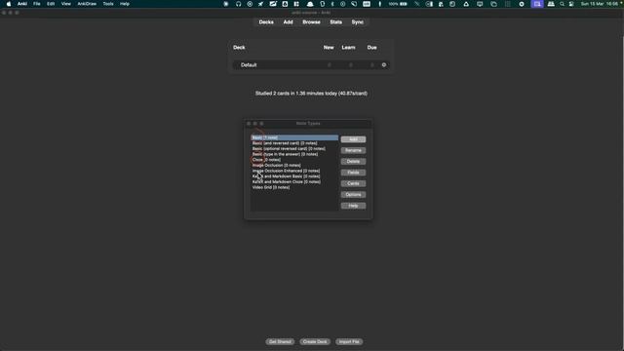Click Sync in the Anki toolbar
The image size is (624, 351).
tap(358, 22)
